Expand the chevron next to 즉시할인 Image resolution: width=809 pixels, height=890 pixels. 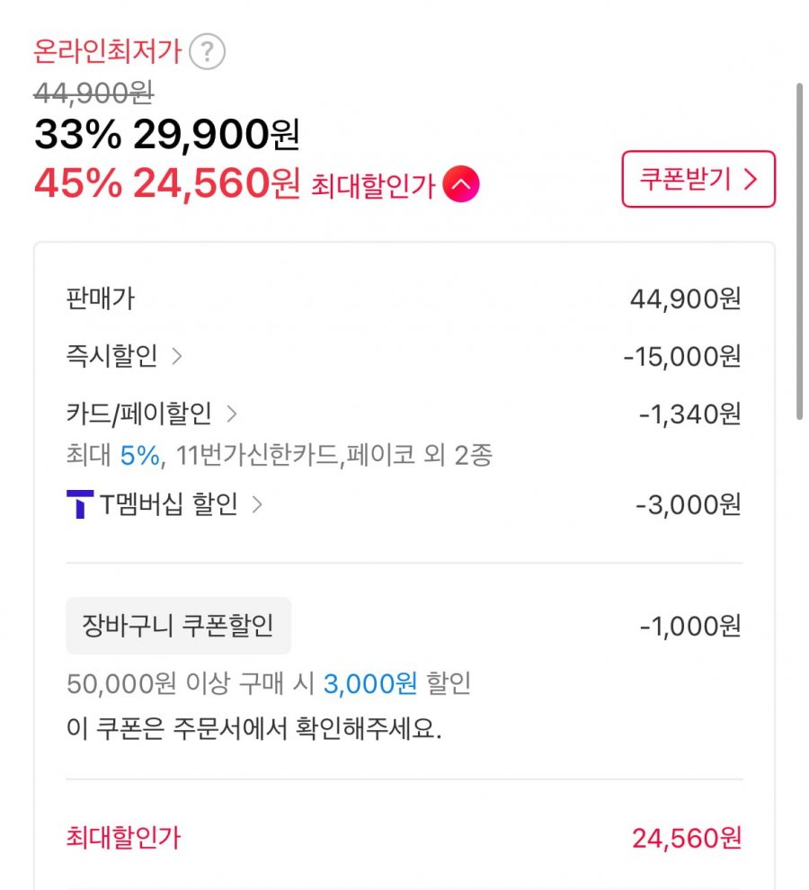[177, 357]
